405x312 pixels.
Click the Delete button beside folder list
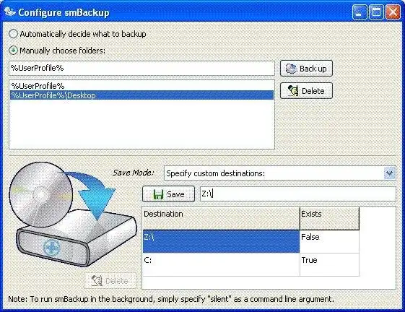(306, 91)
